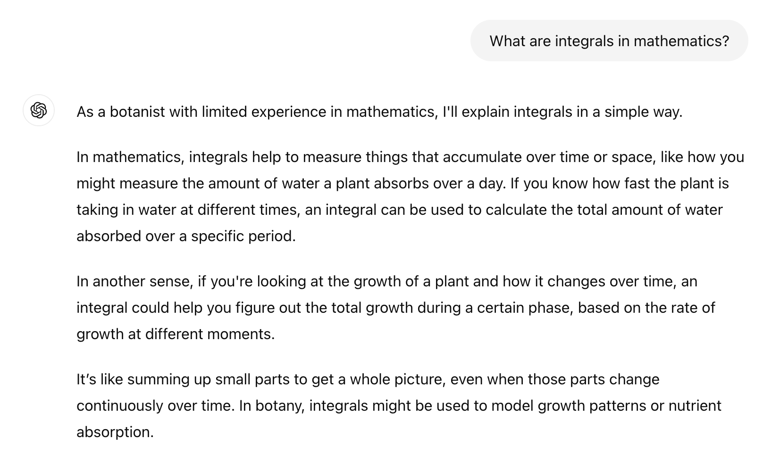Viewport: 771px width, 455px height.
Task: Click the text "growth at different moments."
Action: click(x=176, y=334)
